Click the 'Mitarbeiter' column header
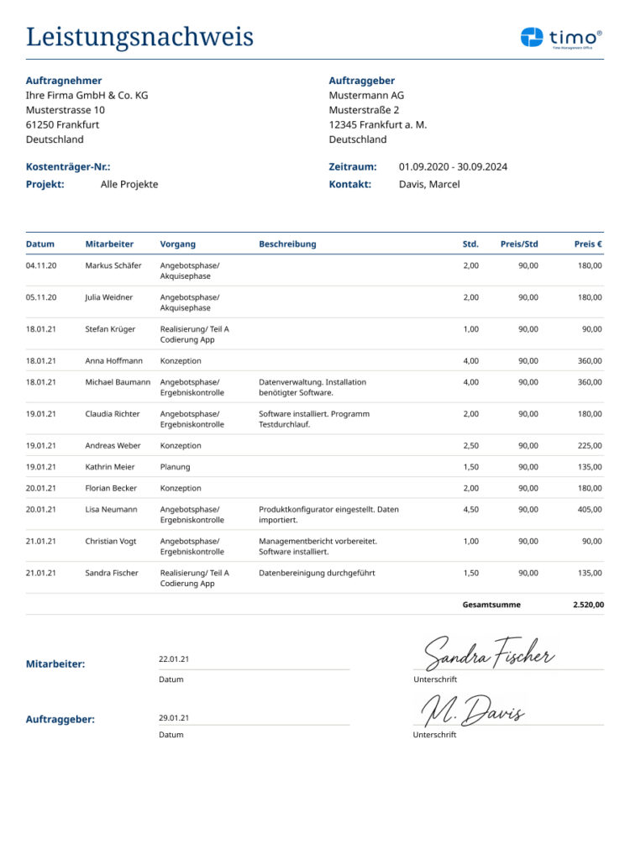The height and width of the screenshot is (860, 630). tap(109, 244)
